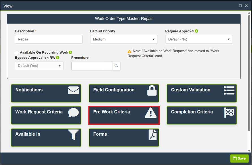Image resolution: width=252 pixels, height=165 pixels.
Task: Click the envelope icon on Notifications card
Action: click(74, 90)
